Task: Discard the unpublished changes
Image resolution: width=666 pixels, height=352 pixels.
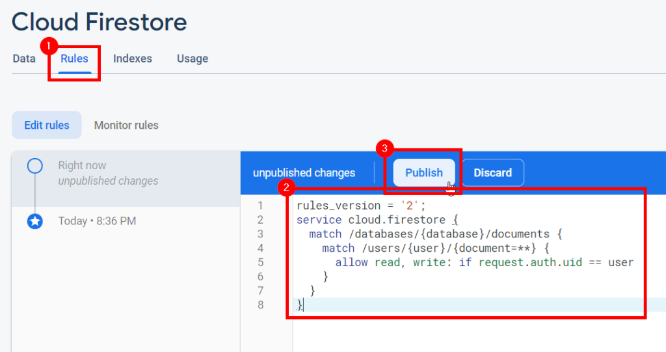Action: point(492,172)
